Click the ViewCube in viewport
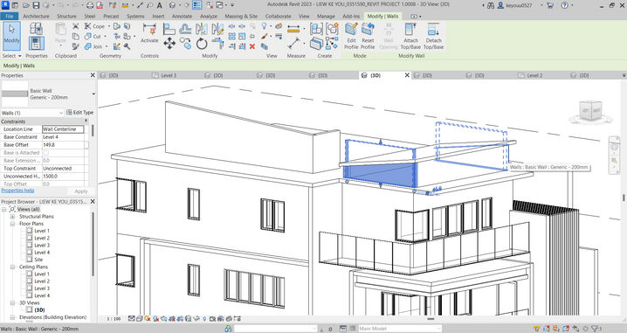Screen dimensions: 627x333 coord(590,112)
